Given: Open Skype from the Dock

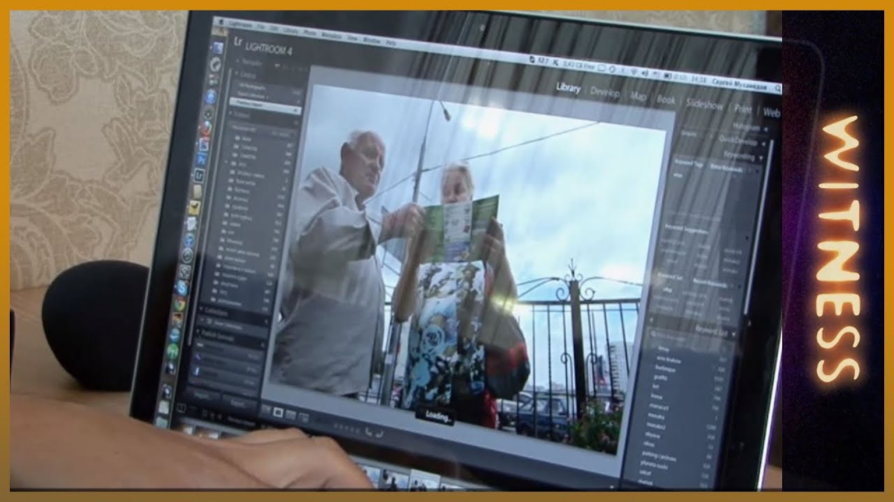Looking at the screenshot, I should click(x=182, y=287).
